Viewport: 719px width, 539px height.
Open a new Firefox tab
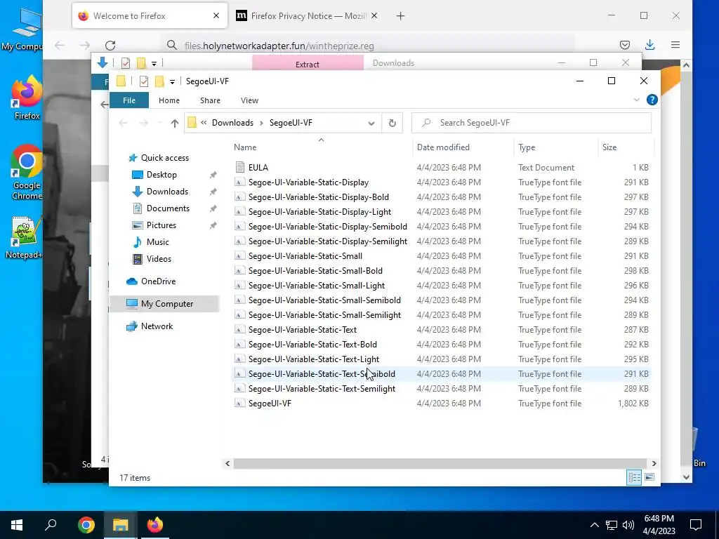400,16
